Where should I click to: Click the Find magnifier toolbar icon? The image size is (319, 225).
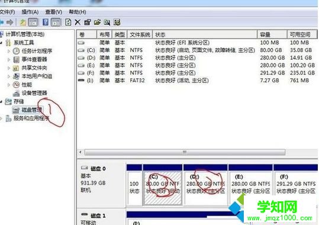click(x=107, y=22)
